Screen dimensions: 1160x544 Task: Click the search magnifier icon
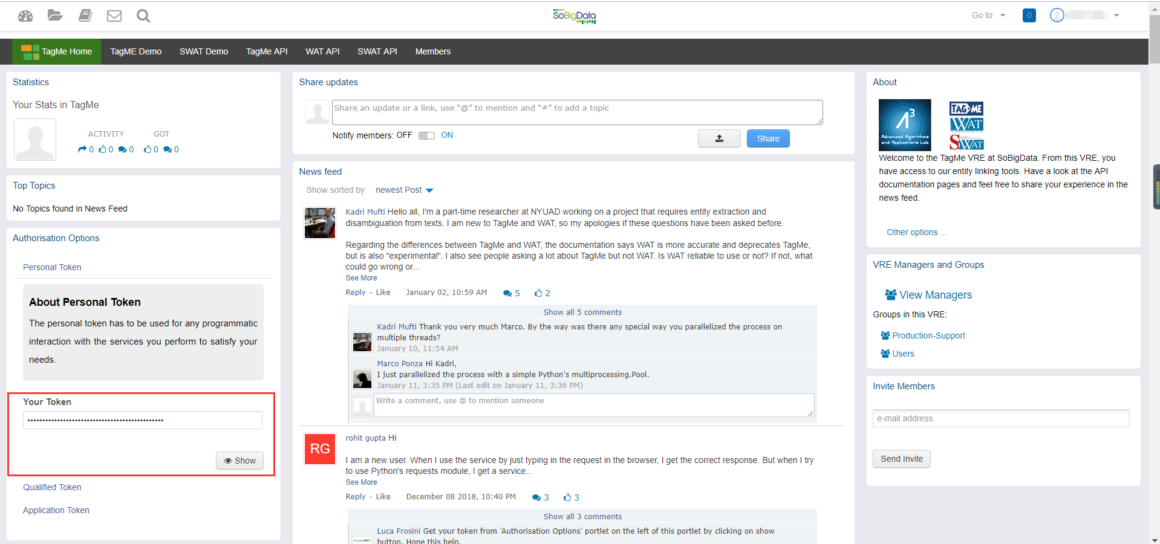[x=143, y=16]
